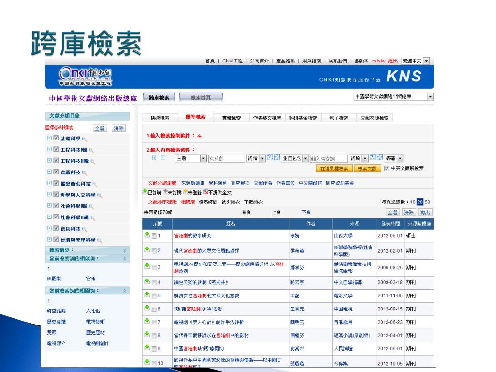
Task: Set records per page to 50
Action: (x=427, y=202)
